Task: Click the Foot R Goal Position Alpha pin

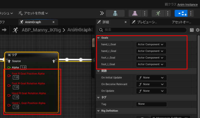Action: point(9,76)
